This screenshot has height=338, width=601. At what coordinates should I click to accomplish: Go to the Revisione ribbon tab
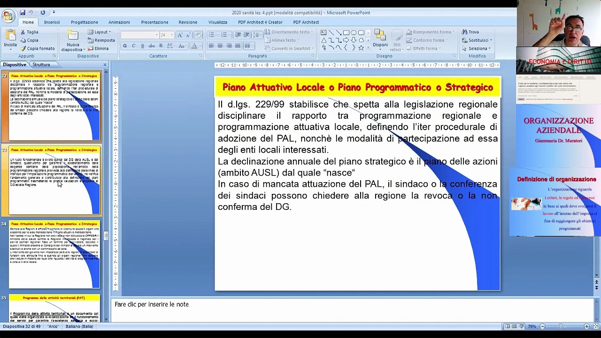tap(188, 22)
